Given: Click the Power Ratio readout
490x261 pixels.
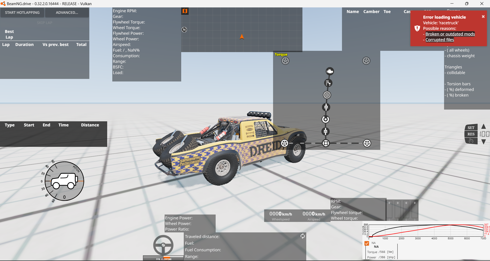Looking at the screenshot, I should (177, 229).
